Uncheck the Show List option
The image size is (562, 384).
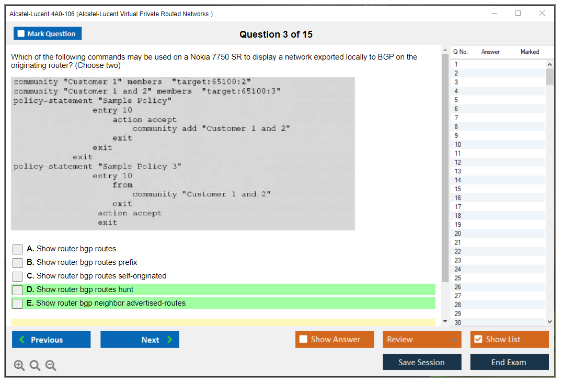point(478,340)
